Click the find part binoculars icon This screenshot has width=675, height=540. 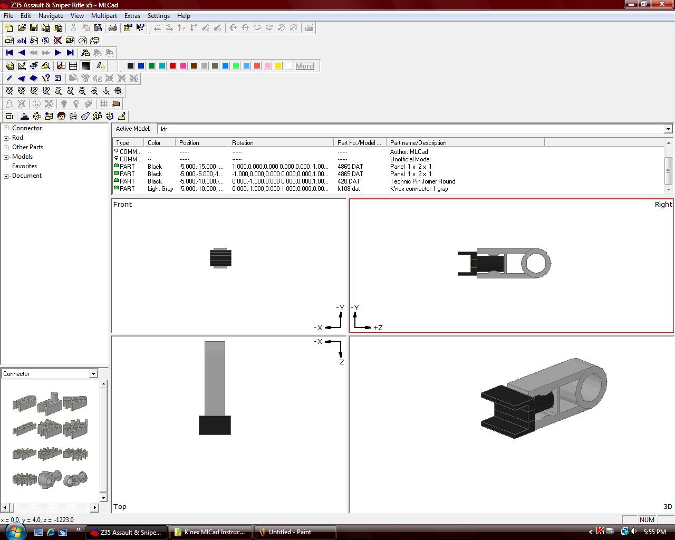85,53
